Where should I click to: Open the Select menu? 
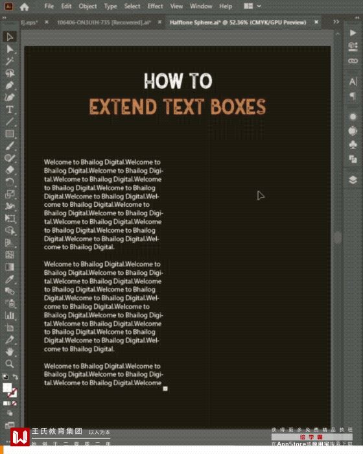[132, 6]
